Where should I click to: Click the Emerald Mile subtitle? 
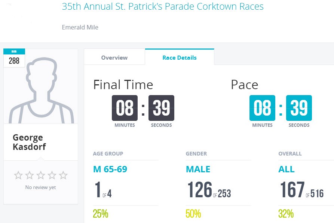[80, 27]
